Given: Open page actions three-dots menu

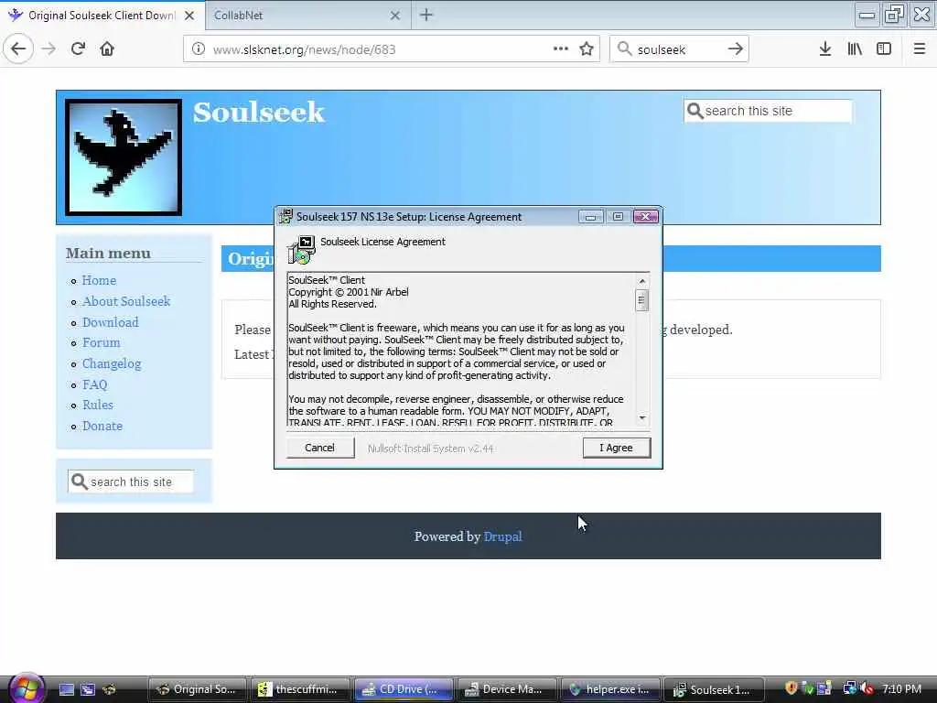Looking at the screenshot, I should click(561, 49).
